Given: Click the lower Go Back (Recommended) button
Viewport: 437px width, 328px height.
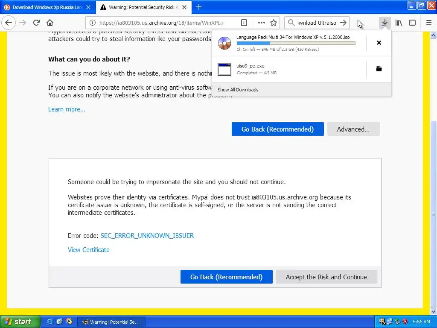Looking at the screenshot, I should (226, 277).
